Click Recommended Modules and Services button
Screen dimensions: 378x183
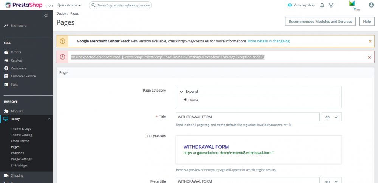pyautogui.click(x=321, y=22)
